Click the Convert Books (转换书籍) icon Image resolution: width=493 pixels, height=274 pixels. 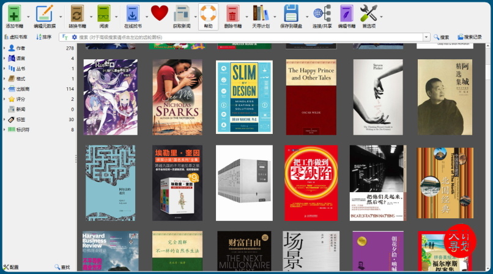pyautogui.click(x=77, y=13)
